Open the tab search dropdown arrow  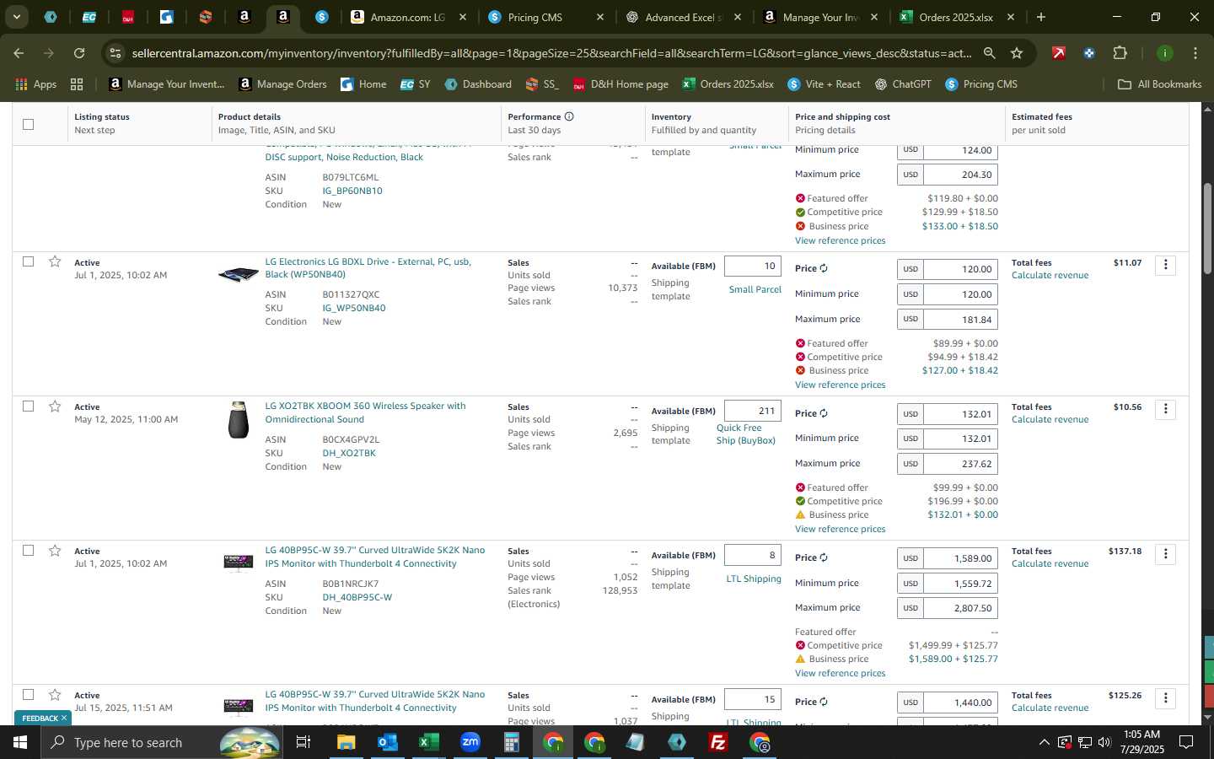coord(16,16)
